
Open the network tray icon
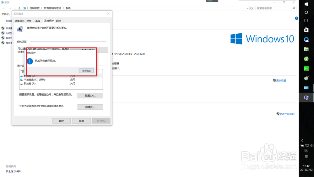(x=307, y=146)
